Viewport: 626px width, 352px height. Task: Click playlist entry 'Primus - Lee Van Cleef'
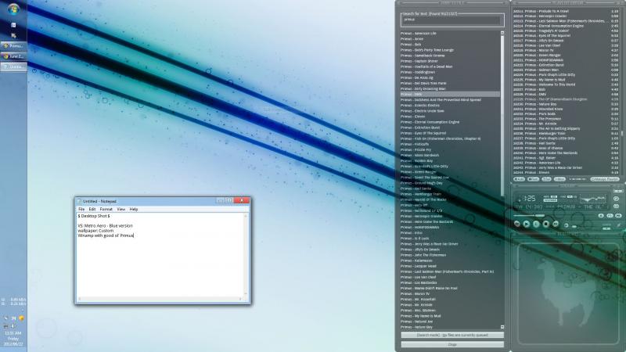[x=566, y=45]
